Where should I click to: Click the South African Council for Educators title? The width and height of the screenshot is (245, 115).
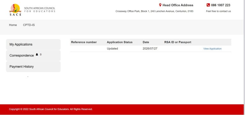40,10
